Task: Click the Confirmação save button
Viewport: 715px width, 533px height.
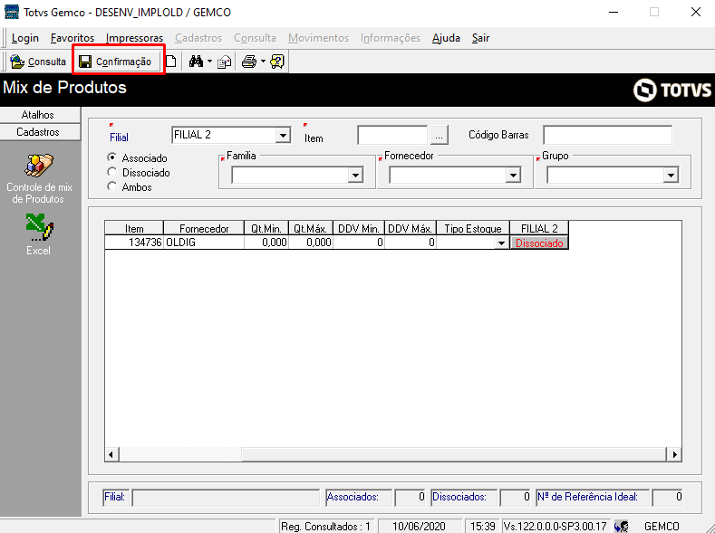Action: click(x=116, y=62)
